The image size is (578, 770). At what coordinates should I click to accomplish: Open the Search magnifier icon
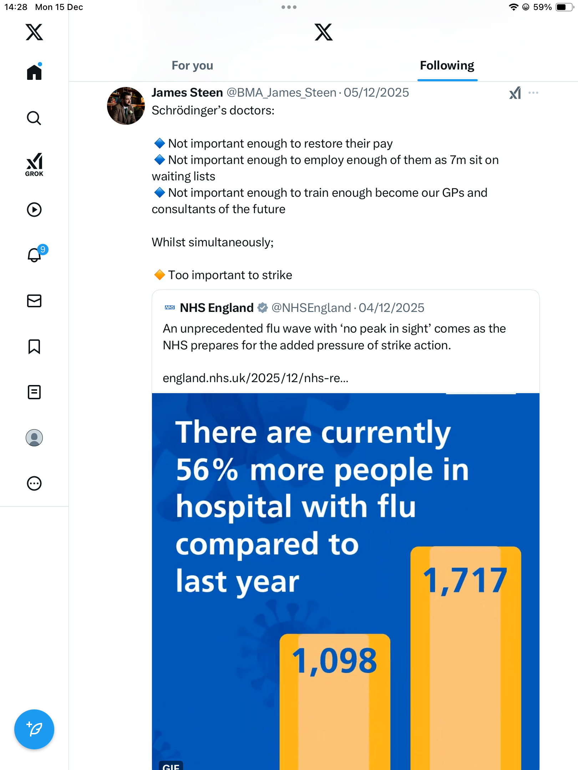[x=34, y=118]
